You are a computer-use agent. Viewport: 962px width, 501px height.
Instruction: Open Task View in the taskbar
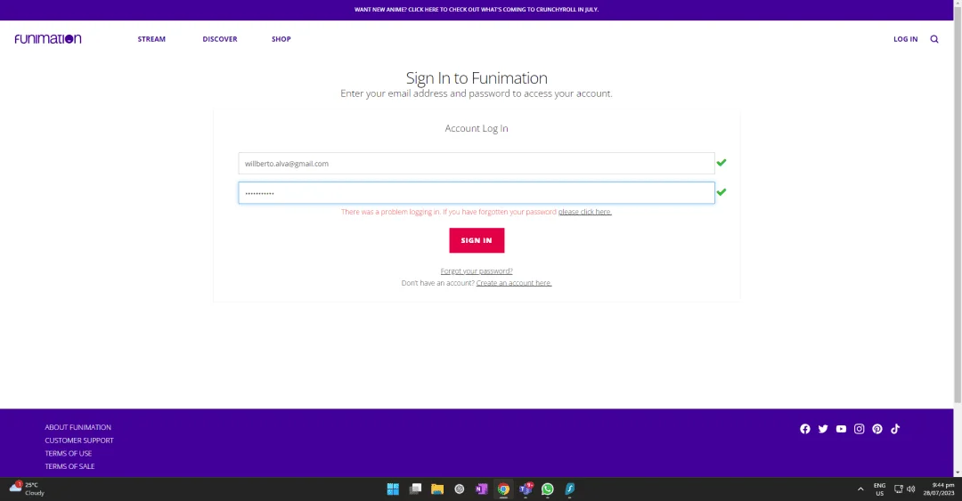[x=415, y=489]
